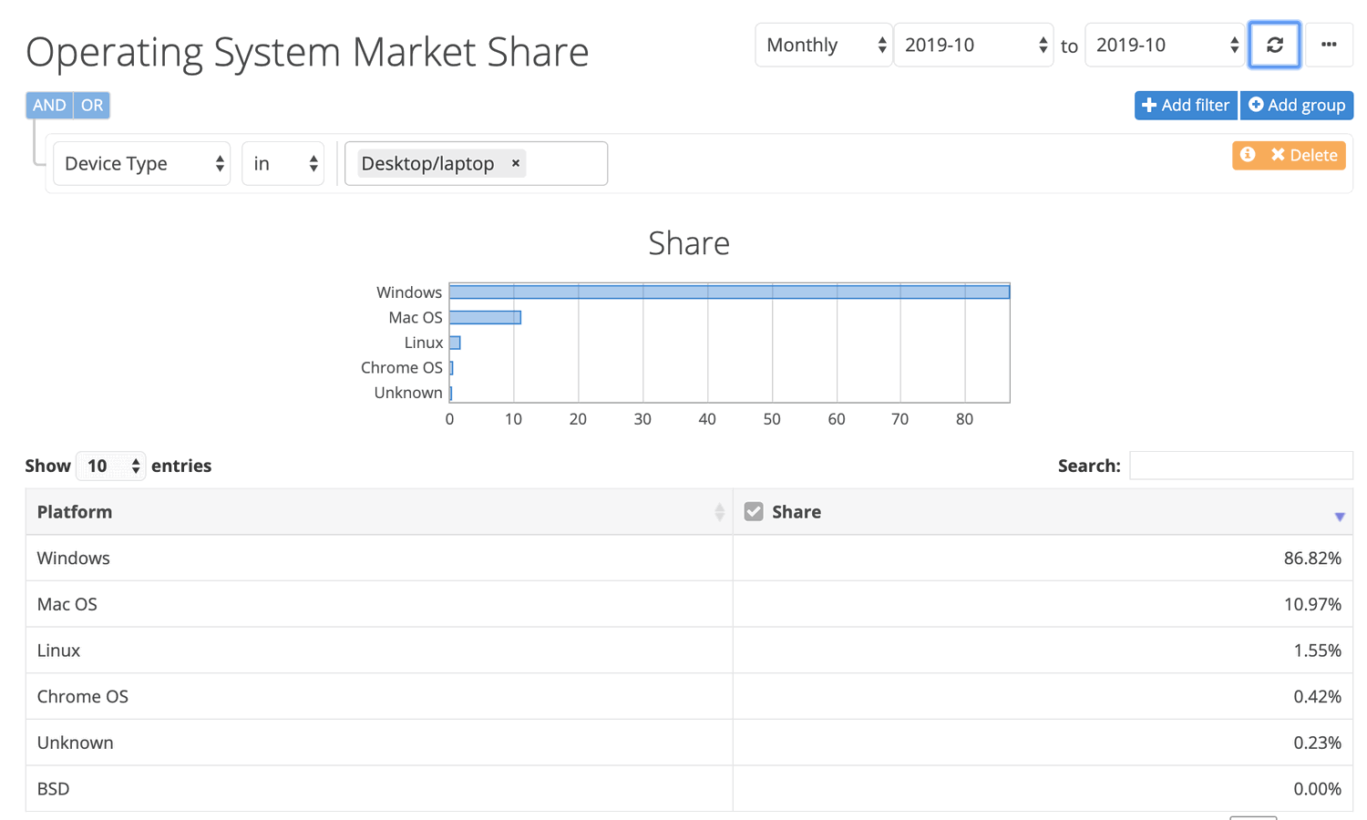
Task: Click inside the Search field
Action: point(1240,465)
